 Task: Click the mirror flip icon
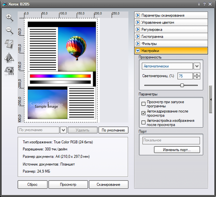tap(9, 58)
